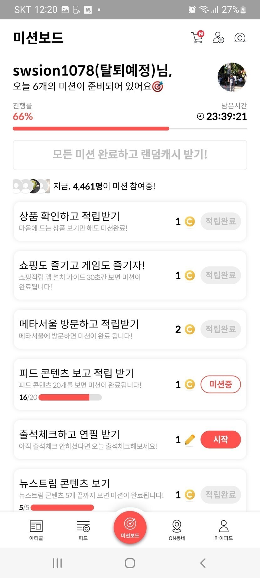Image resolution: width=260 pixels, height=578 pixels.
Task: Switch to the 피드 tab
Action: (x=83, y=530)
